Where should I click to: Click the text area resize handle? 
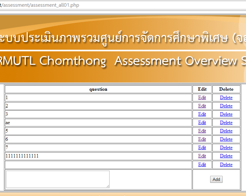(108, 186)
